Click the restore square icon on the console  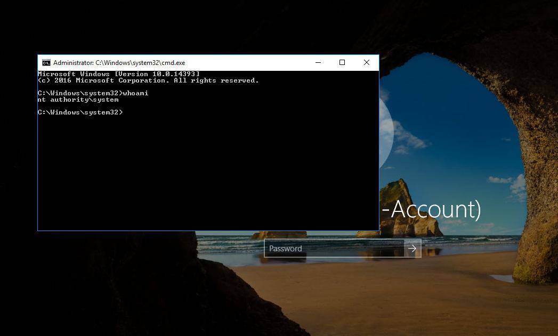pyautogui.click(x=342, y=62)
